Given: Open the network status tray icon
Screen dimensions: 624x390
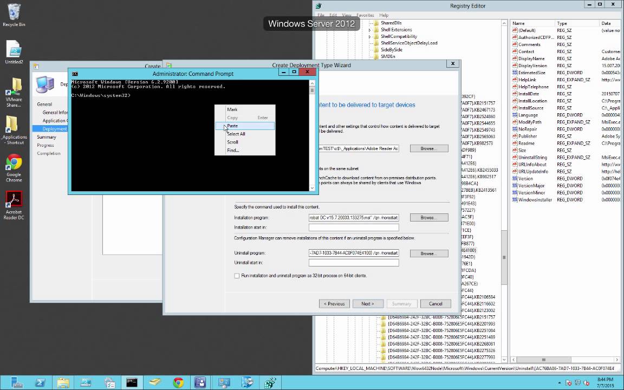Looking at the screenshot, I should (x=578, y=383).
